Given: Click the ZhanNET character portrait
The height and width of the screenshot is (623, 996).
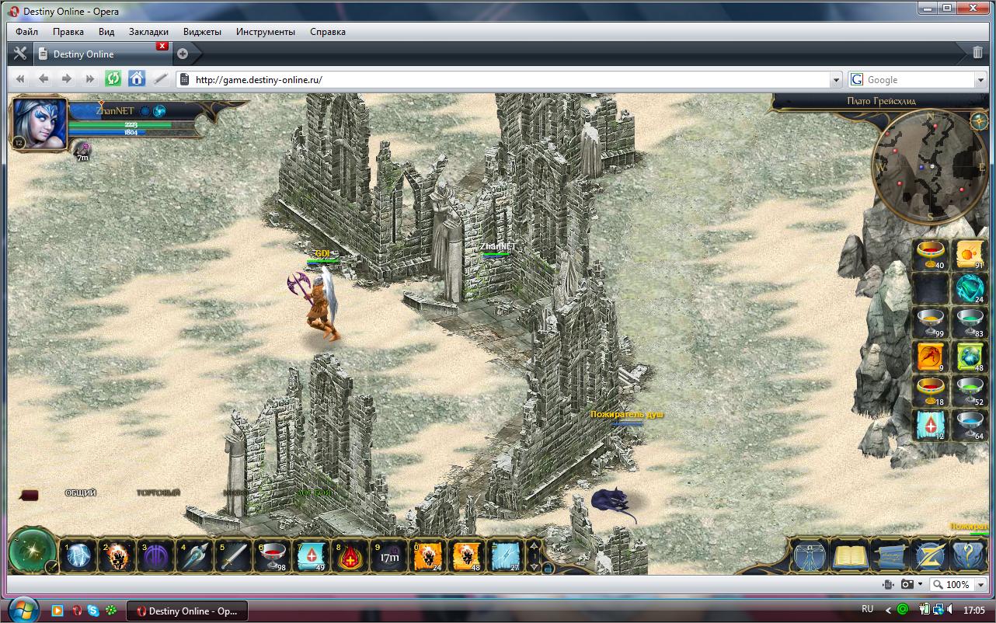Looking at the screenshot, I should click(x=40, y=124).
